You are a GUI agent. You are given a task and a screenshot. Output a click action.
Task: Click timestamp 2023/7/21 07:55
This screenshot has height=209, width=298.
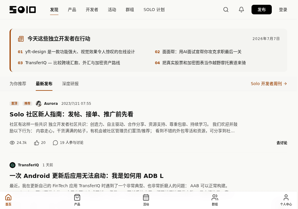tap(76, 103)
